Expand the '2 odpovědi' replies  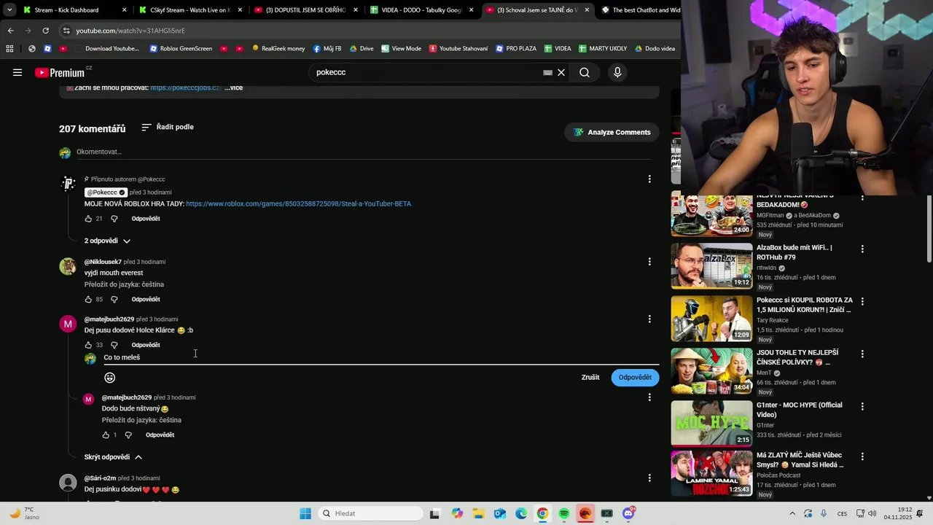click(x=108, y=241)
